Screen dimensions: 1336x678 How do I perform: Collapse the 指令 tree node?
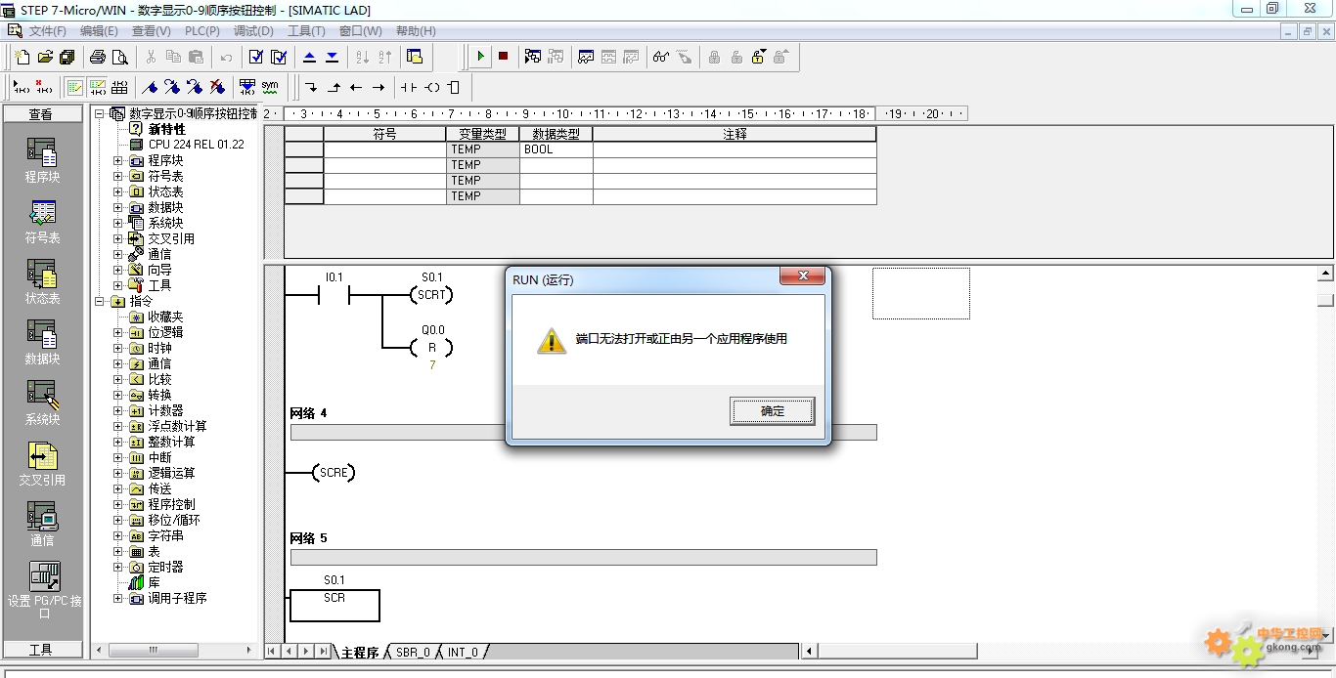pos(100,301)
